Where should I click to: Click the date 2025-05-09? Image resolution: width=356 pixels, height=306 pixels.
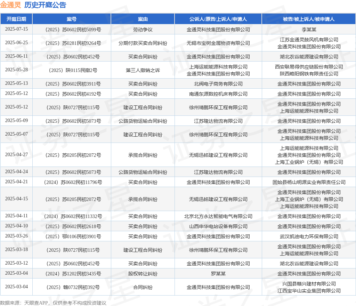16,121
